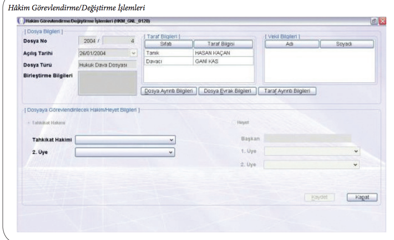394x240 pixels.
Task: Select the Tanık HASAN KAÇAN row
Action: [199, 53]
